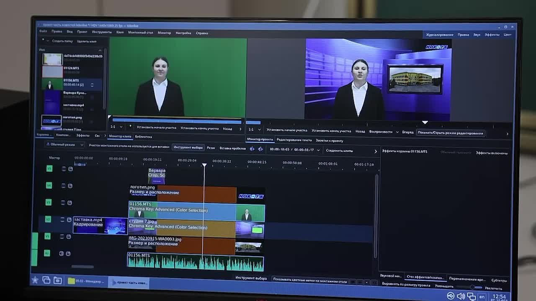Open the Монтажный стол menu
536x301 pixels.
pos(140,33)
